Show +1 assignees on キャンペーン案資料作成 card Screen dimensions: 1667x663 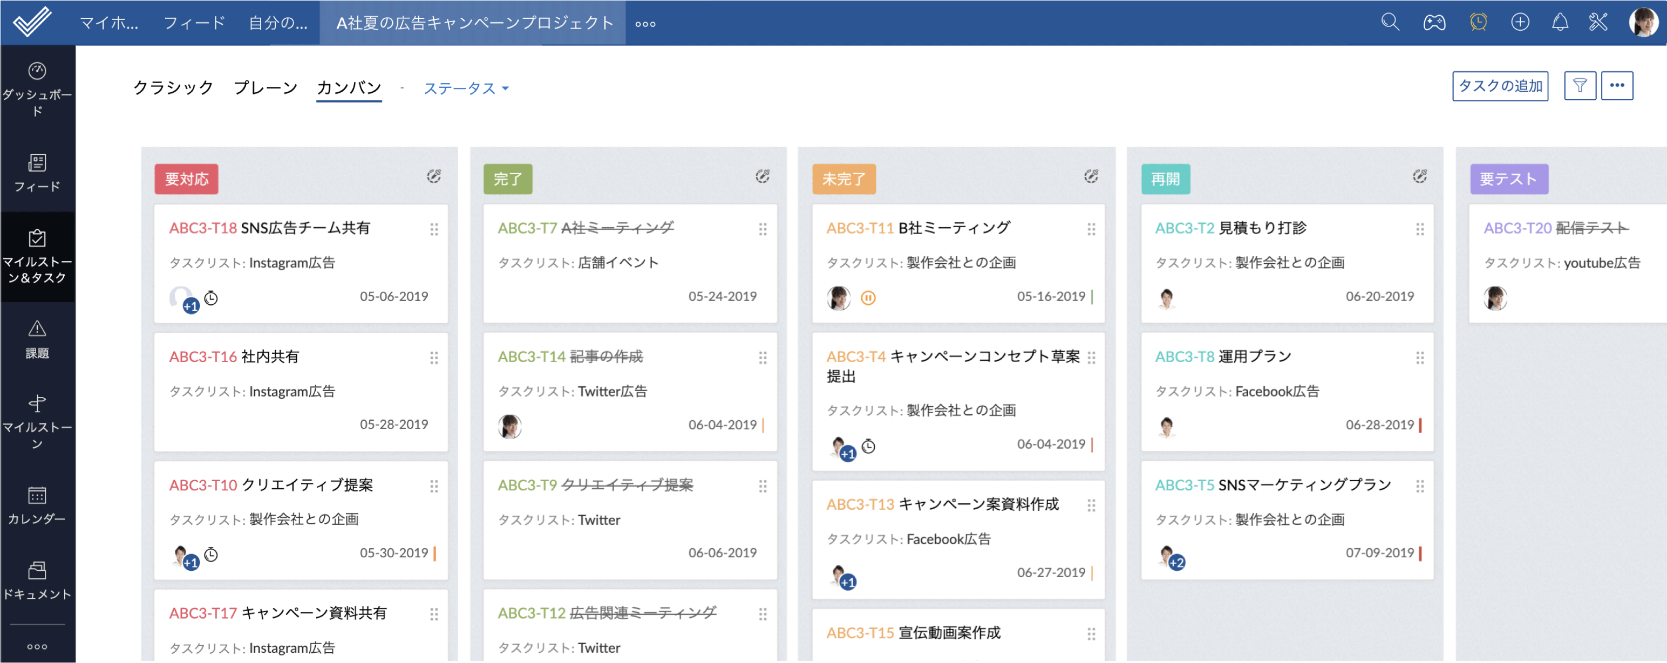[x=848, y=582]
